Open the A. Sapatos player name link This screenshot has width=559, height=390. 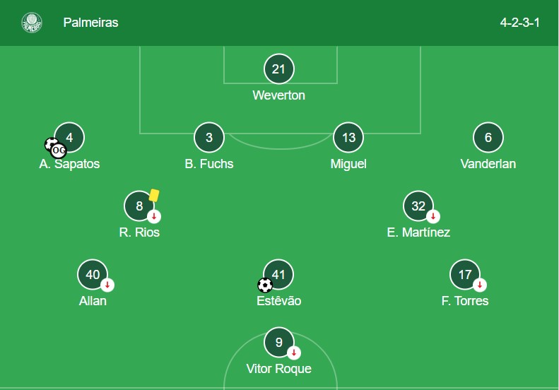coord(69,164)
